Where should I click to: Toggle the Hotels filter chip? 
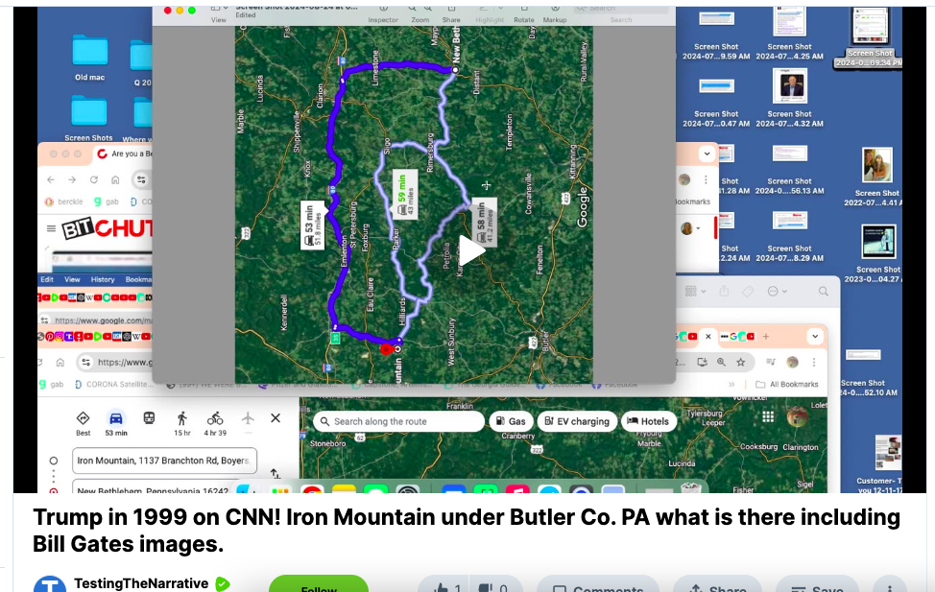tap(646, 421)
